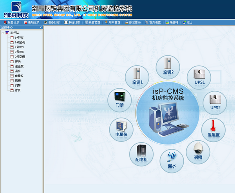Select the 监控站 root node label
The image size is (235, 193).
(x=14, y=33)
